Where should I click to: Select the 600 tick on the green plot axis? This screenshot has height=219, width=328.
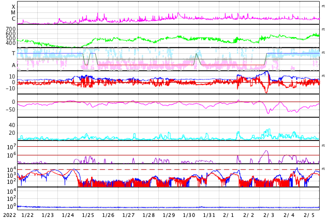(11, 34)
